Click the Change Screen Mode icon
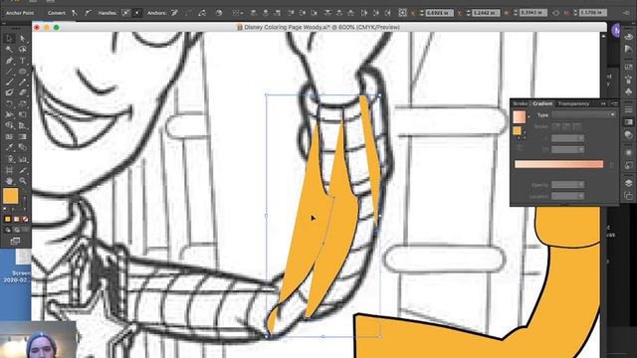Screen dimensions: 637x358 click(x=16, y=241)
